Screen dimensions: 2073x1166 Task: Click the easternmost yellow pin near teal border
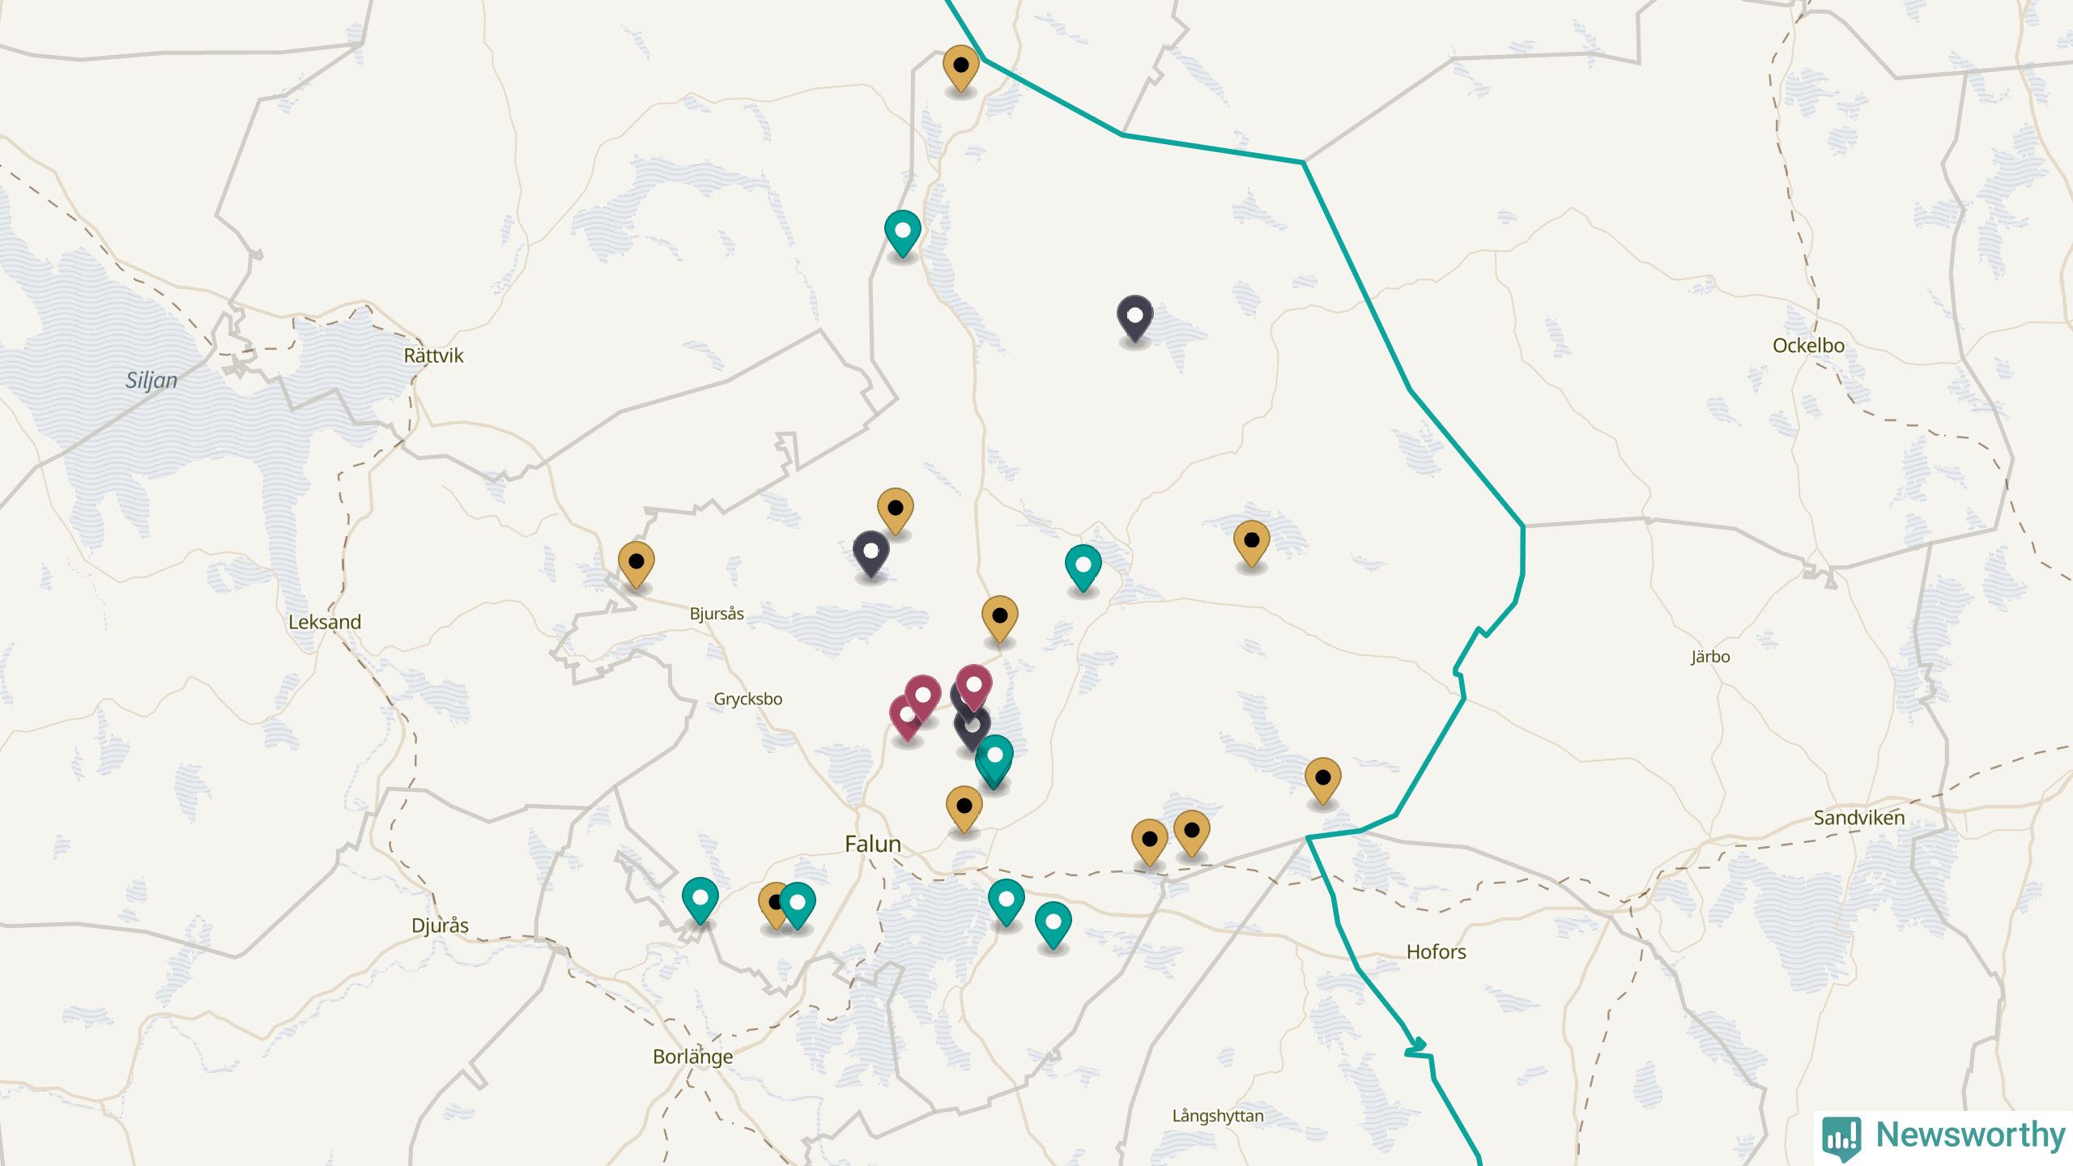coord(1323,781)
